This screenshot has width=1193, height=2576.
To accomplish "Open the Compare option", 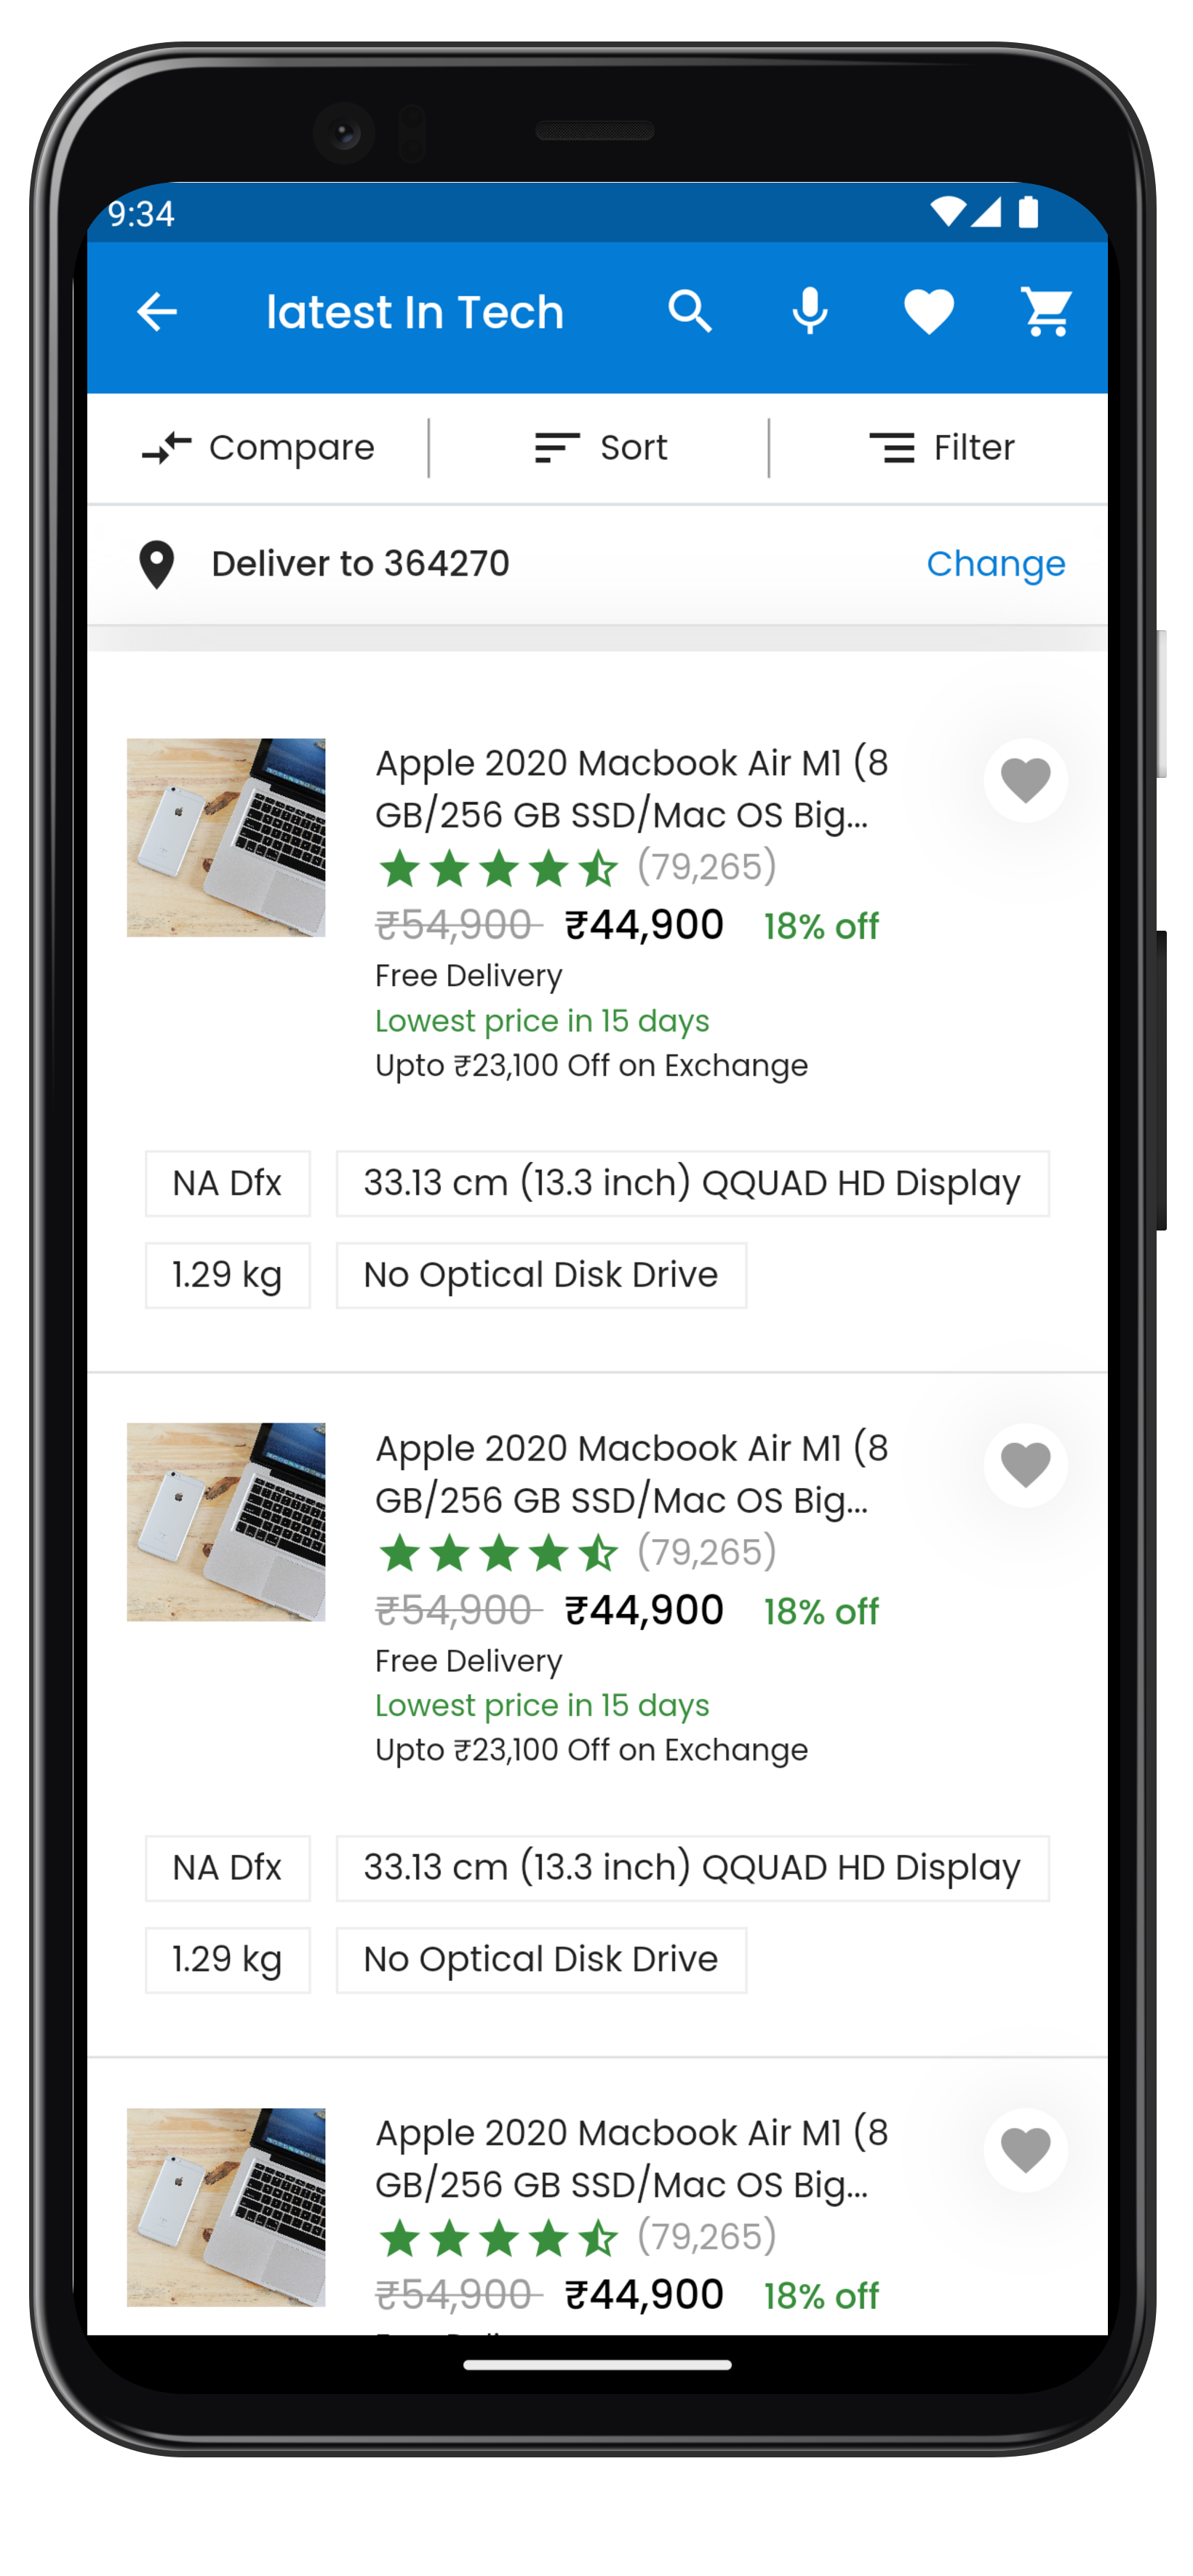I will pyautogui.click(x=258, y=448).
